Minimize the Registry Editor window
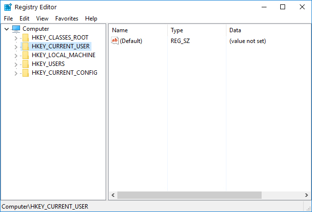Image resolution: width=312 pixels, height=212 pixels. (x=264, y=7)
